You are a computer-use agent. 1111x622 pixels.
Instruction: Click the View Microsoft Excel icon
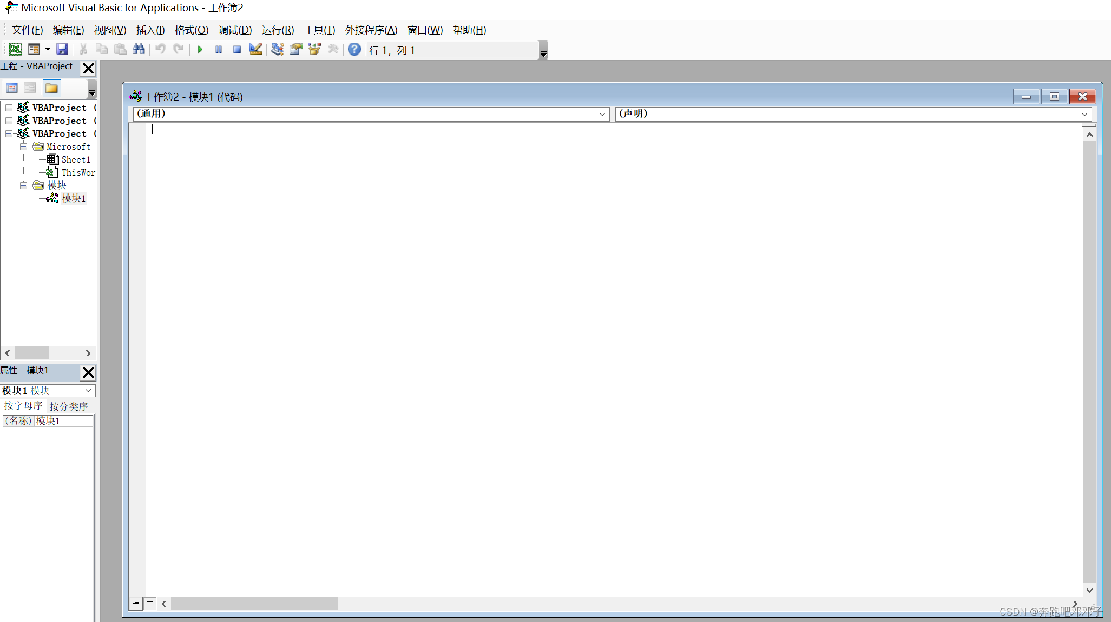(16, 49)
